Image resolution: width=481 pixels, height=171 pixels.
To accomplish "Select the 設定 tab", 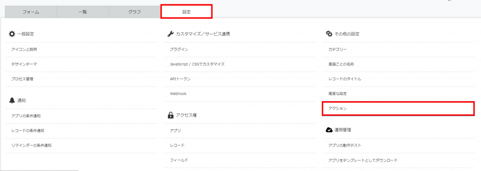I will tap(186, 12).
